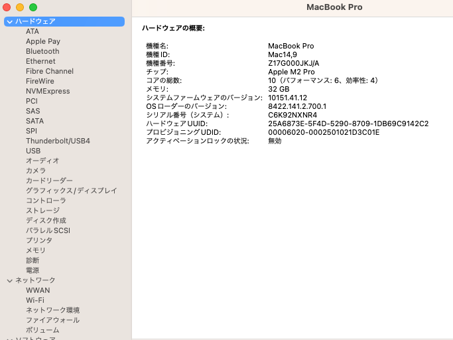Open the NVMExpress entry
Screen dimensions: 453x340
coord(48,91)
